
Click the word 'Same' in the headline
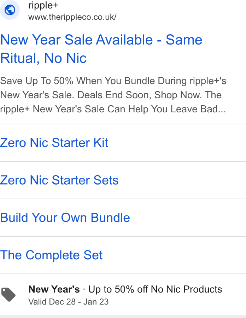pos(184,40)
